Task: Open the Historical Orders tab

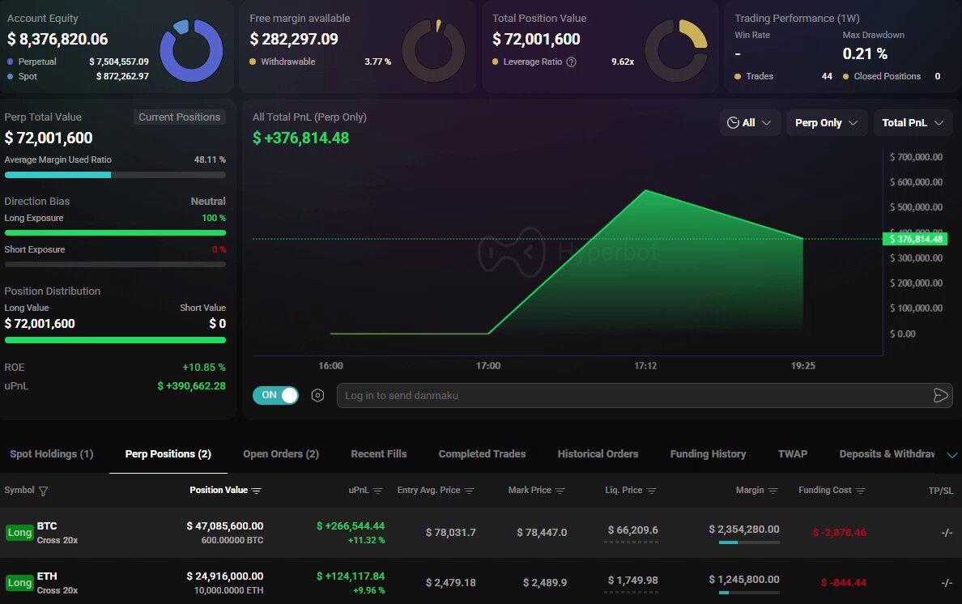Action: point(598,453)
